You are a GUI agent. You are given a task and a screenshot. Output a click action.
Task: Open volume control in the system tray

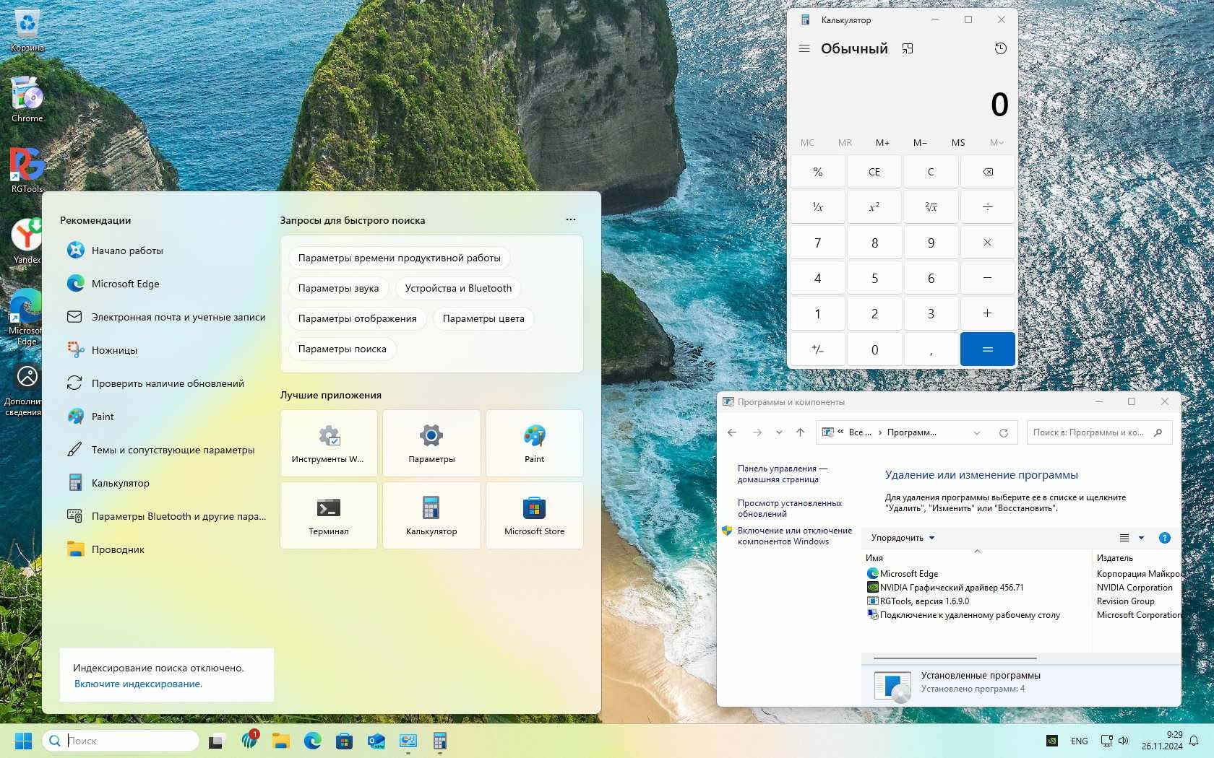click(1124, 741)
